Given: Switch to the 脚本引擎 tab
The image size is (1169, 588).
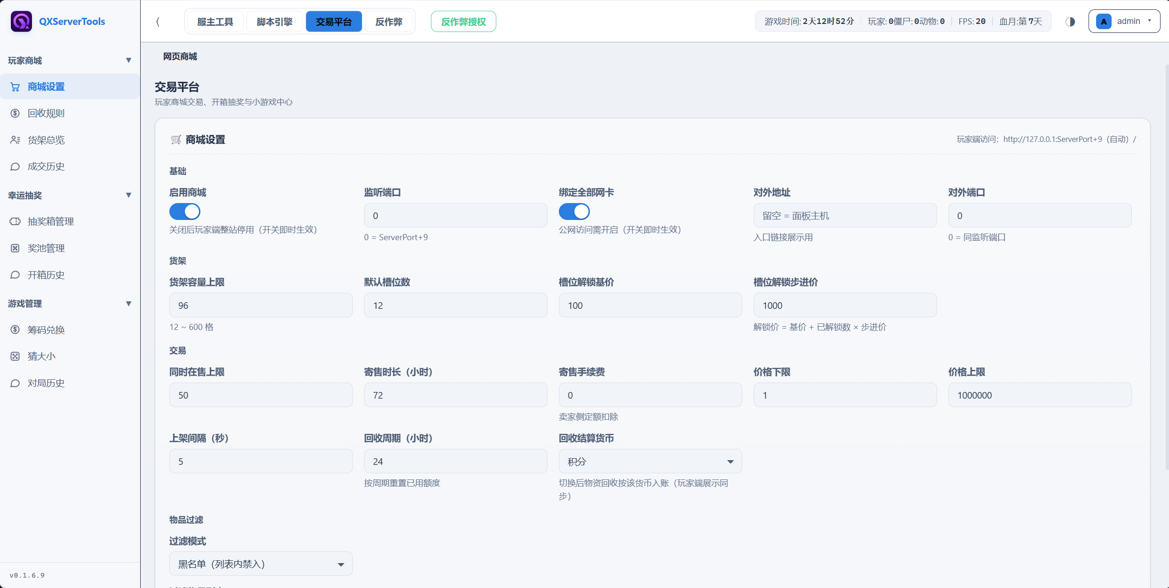Looking at the screenshot, I should coord(275,22).
